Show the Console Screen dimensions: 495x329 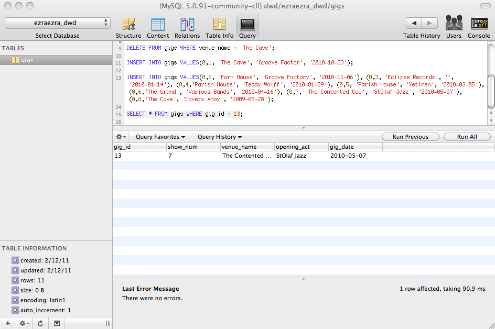[479, 27]
